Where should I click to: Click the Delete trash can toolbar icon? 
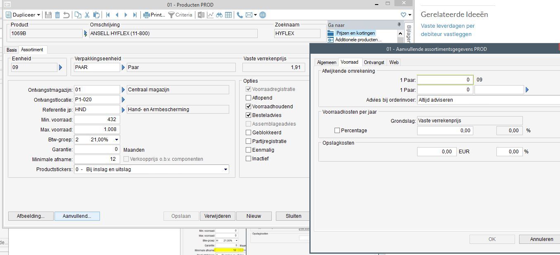(x=57, y=15)
